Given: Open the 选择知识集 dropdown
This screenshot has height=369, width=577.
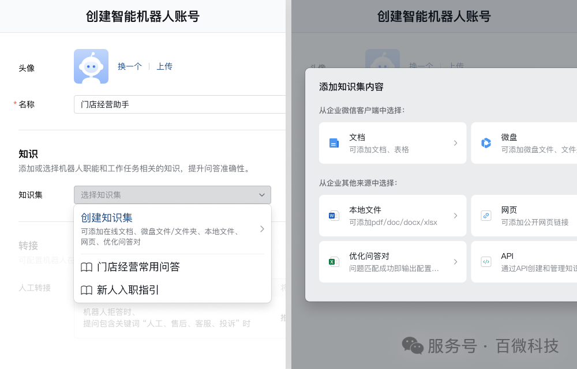Looking at the screenshot, I should [172, 195].
